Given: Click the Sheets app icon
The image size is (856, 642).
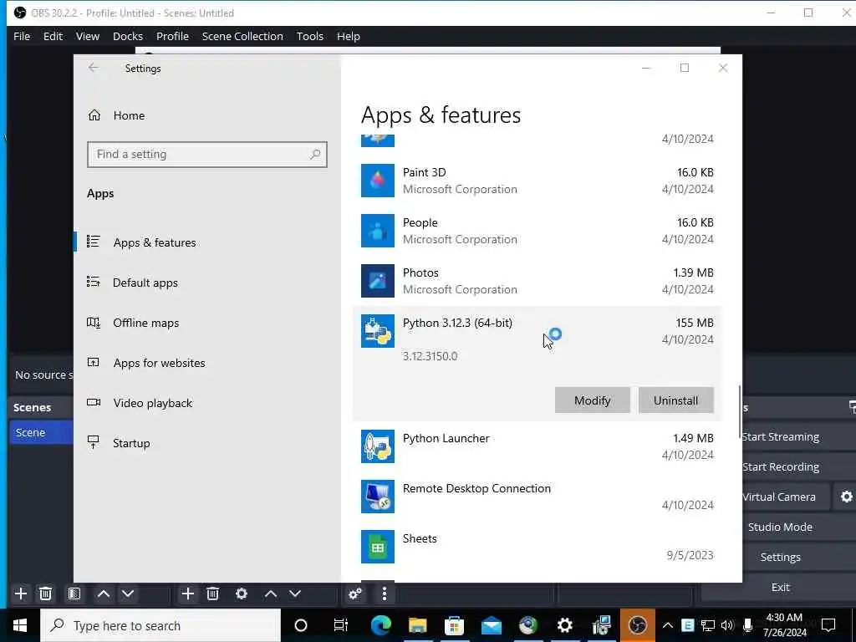Looking at the screenshot, I should click(x=377, y=547).
